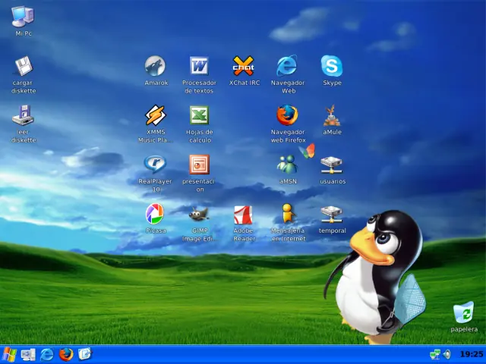Image resolution: width=486 pixels, height=364 pixels.
Task: Open Procesador de textos icon
Action: point(199,66)
